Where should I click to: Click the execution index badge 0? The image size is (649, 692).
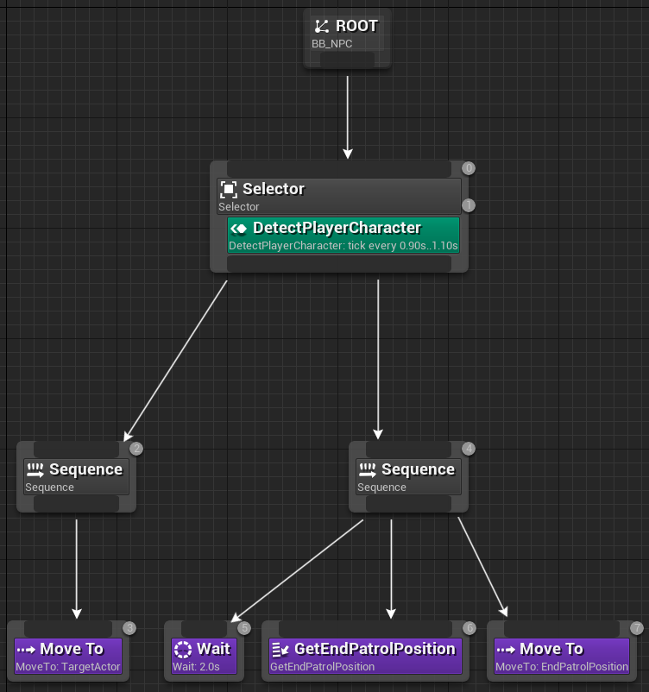pyautogui.click(x=469, y=168)
